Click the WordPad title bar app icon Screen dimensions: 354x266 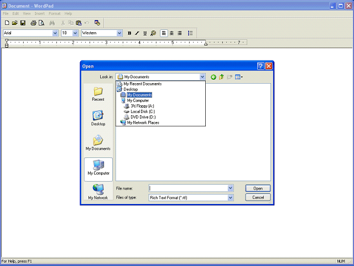4,6
